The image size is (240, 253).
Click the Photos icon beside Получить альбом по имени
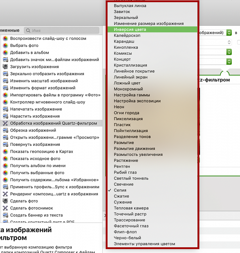tap(5, 166)
